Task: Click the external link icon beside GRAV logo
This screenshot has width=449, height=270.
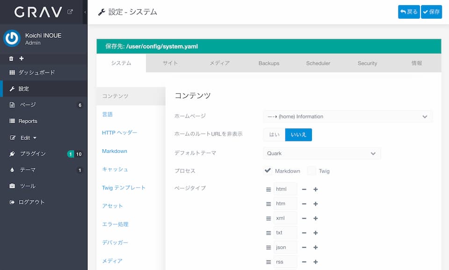Action: [x=70, y=12]
